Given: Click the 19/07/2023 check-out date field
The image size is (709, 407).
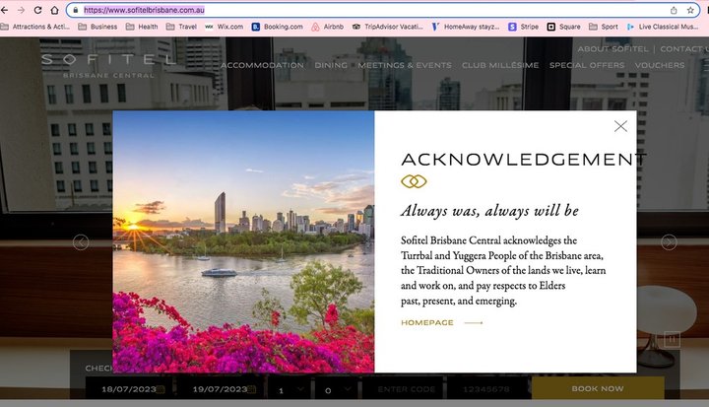Looking at the screenshot, I should (220, 389).
